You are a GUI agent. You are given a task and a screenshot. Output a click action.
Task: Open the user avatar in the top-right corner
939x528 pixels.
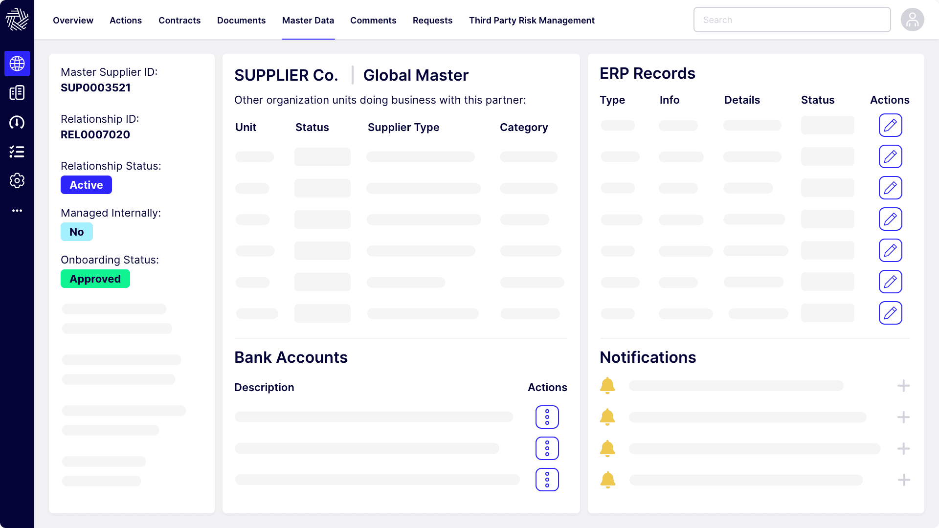click(x=912, y=20)
